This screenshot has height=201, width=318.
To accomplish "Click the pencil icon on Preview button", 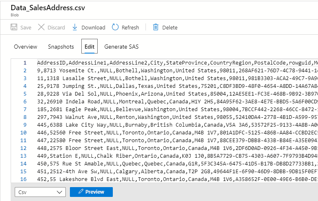I will coord(81,192).
